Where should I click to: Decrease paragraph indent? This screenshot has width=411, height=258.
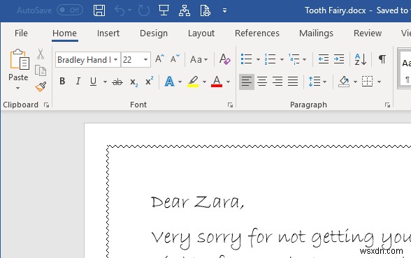point(323,59)
